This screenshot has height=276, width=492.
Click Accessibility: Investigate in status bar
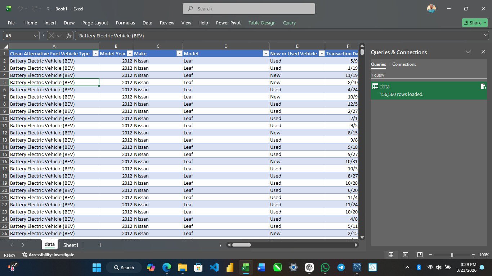click(x=48, y=255)
